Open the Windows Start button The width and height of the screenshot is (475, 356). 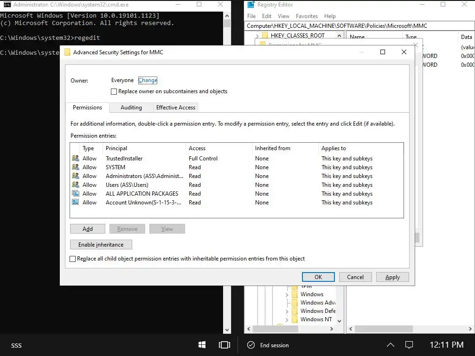click(202, 345)
